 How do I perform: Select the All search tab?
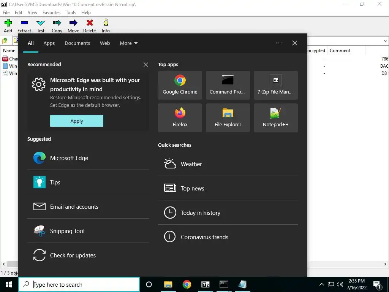pyautogui.click(x=31, y=43)
